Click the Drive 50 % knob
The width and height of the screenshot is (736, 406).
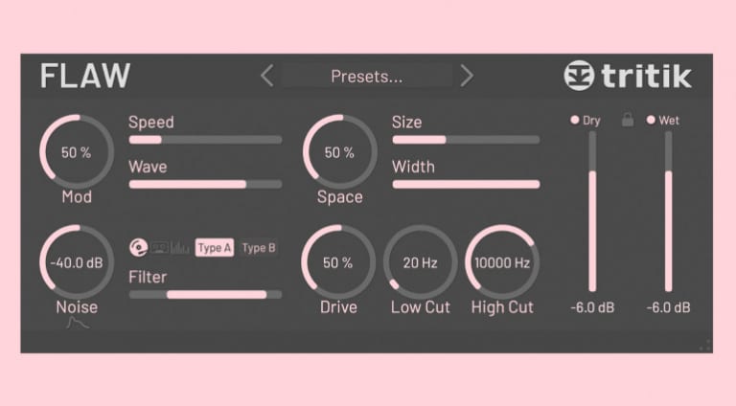tap(338, 262)
